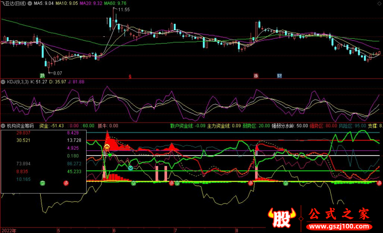Click the red S marker under the price chart

pos(130,77)
